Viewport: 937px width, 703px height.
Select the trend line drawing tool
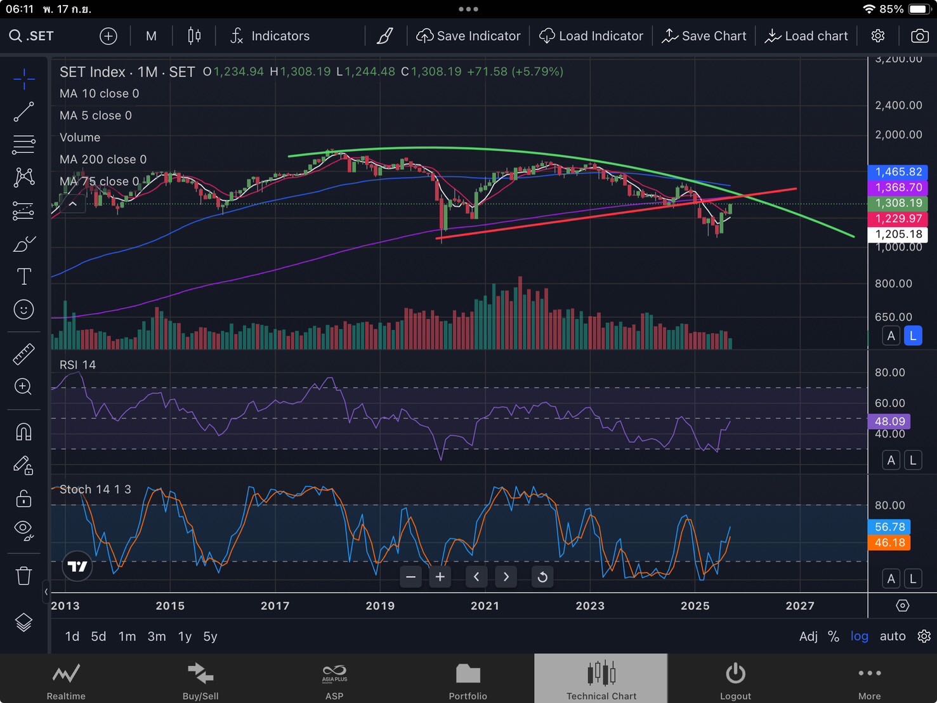coord(23,112)
